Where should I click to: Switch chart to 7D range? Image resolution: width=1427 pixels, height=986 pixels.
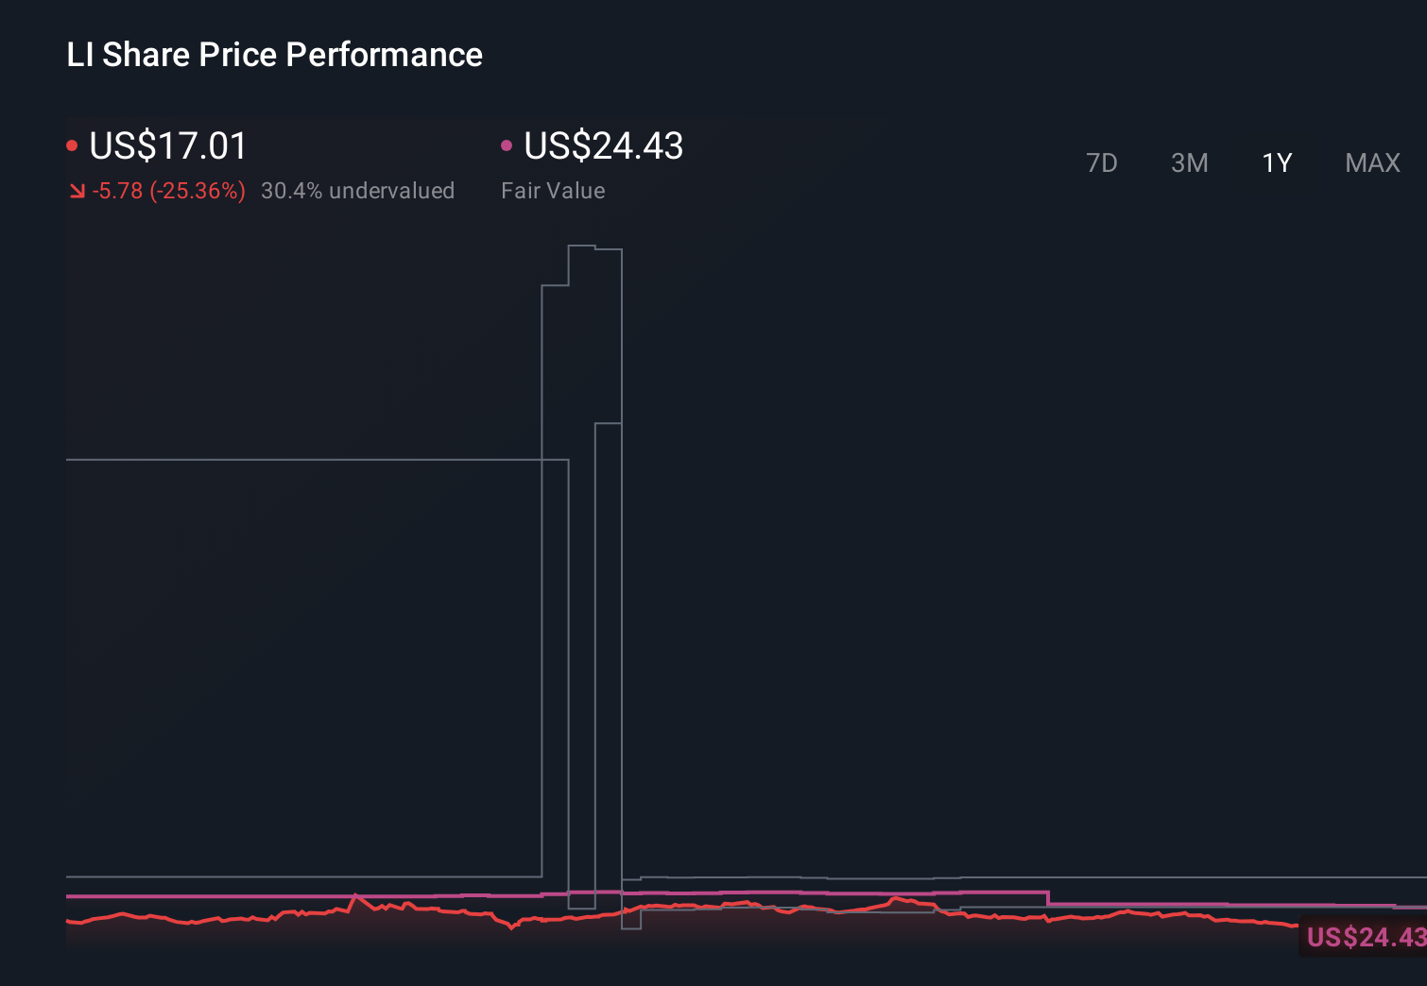click(1102, 163)
